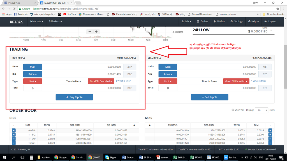Click the Bids table header caret

click(x=14, y=125)
